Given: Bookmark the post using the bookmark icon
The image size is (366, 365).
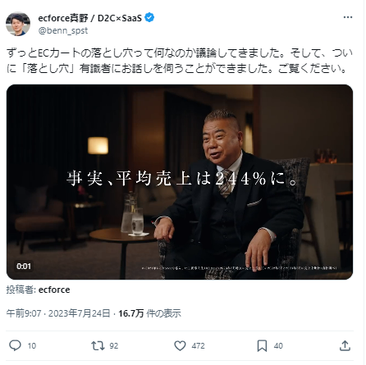Looking at the screenshot, I should coord(262,345).
